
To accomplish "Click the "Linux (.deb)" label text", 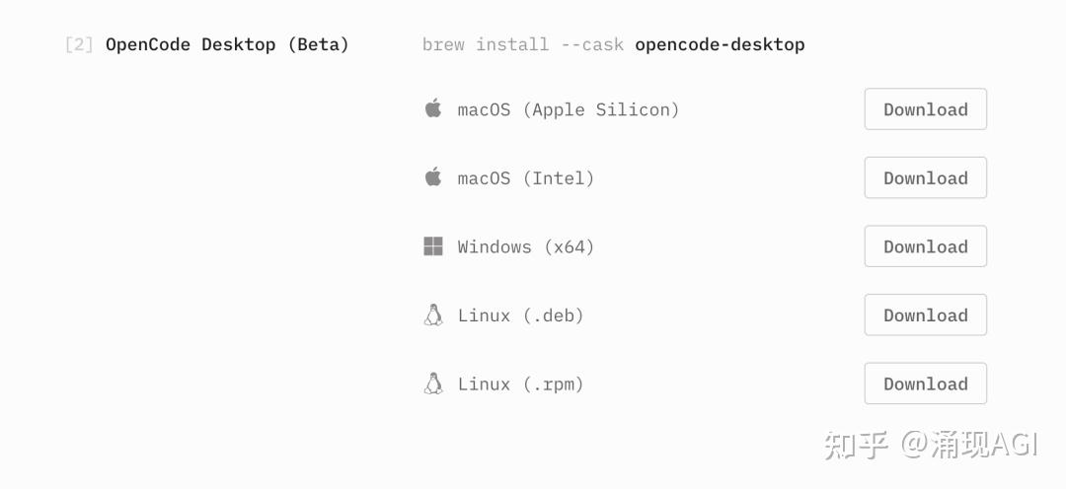I will [521, 315].
